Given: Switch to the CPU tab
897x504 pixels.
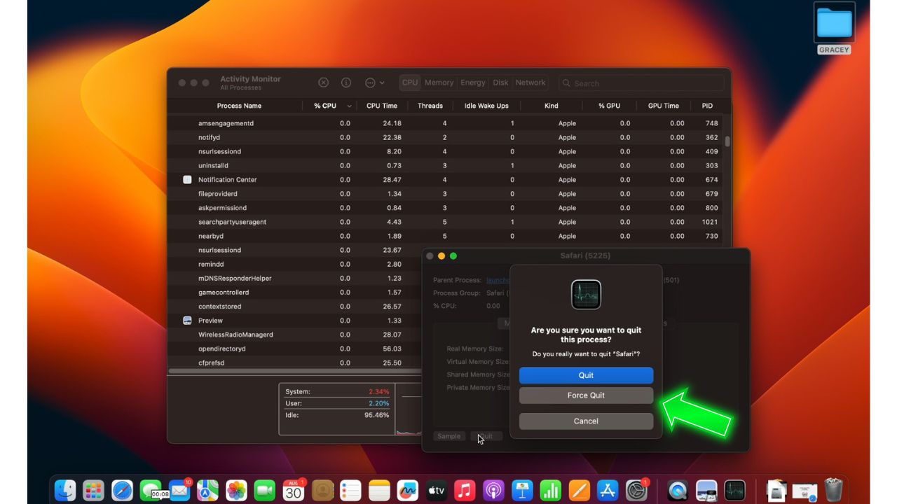Looking at the screenshot, I should (410, 83).
